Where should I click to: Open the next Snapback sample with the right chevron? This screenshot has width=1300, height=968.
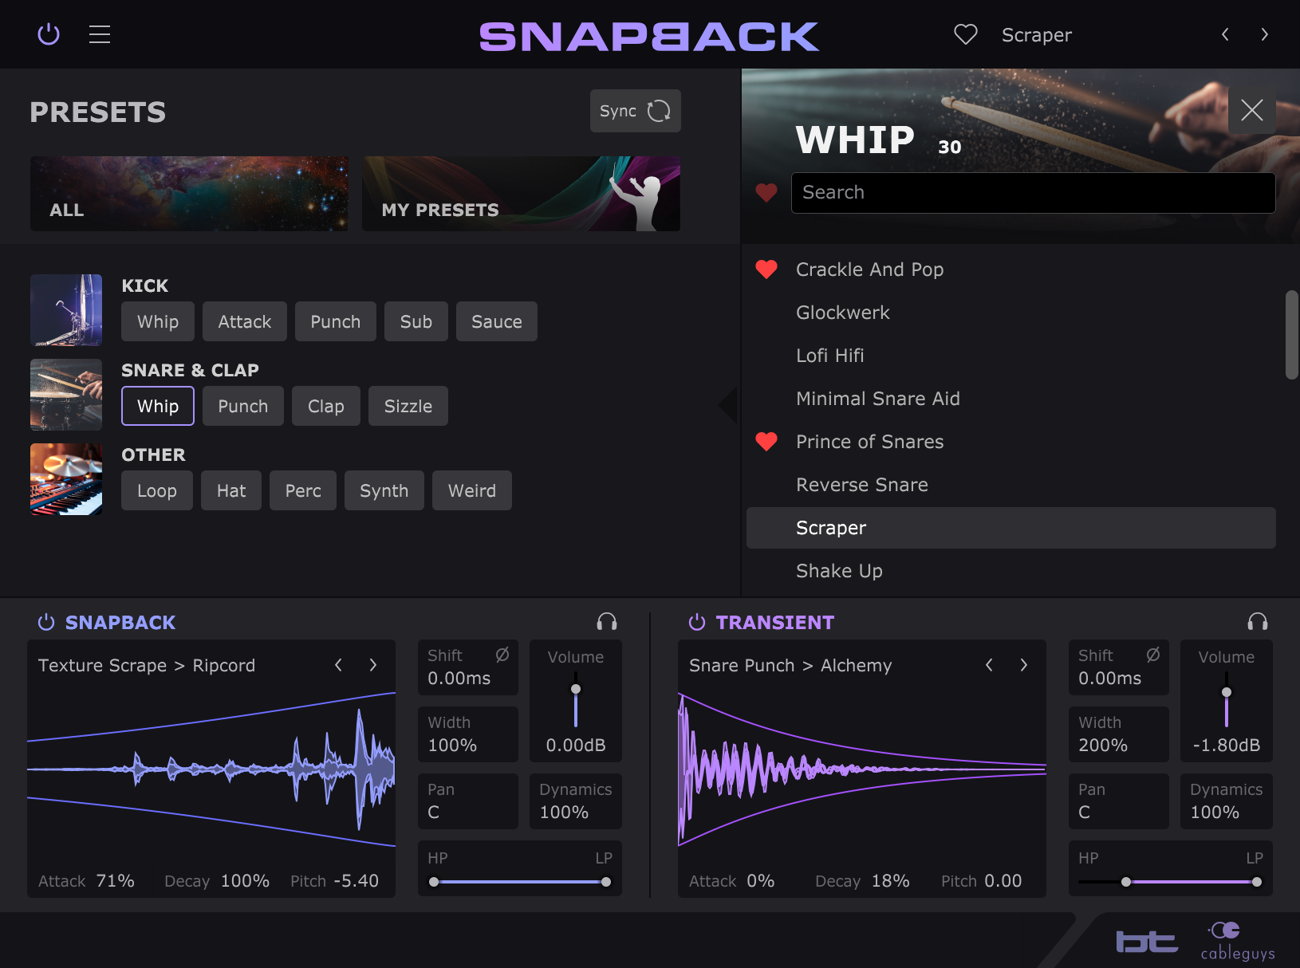(373, 664)
